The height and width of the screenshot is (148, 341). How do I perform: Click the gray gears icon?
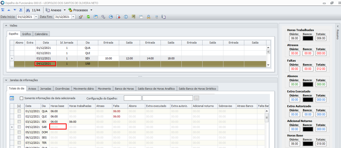pos(103,17)
